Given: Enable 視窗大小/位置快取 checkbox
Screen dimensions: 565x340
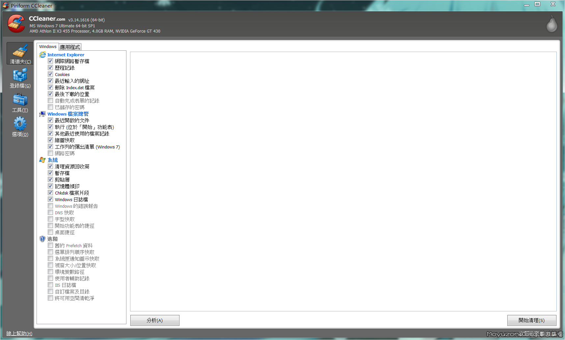Looking at the screenshot, I should 50,265.
